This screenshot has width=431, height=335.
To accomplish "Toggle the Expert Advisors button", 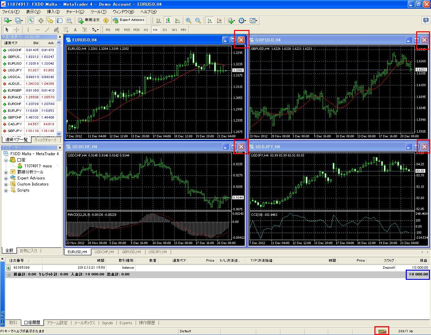I will (x=129, y=20).
